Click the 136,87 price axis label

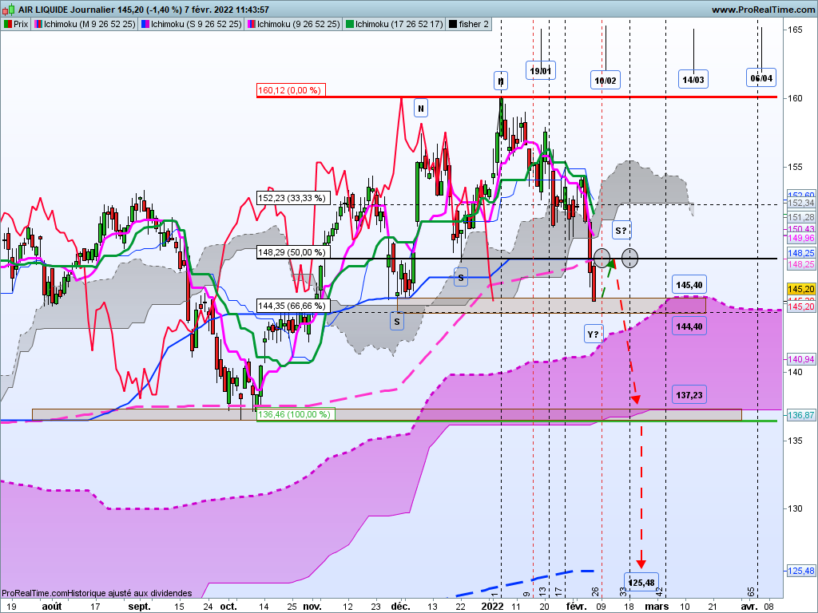801,415
